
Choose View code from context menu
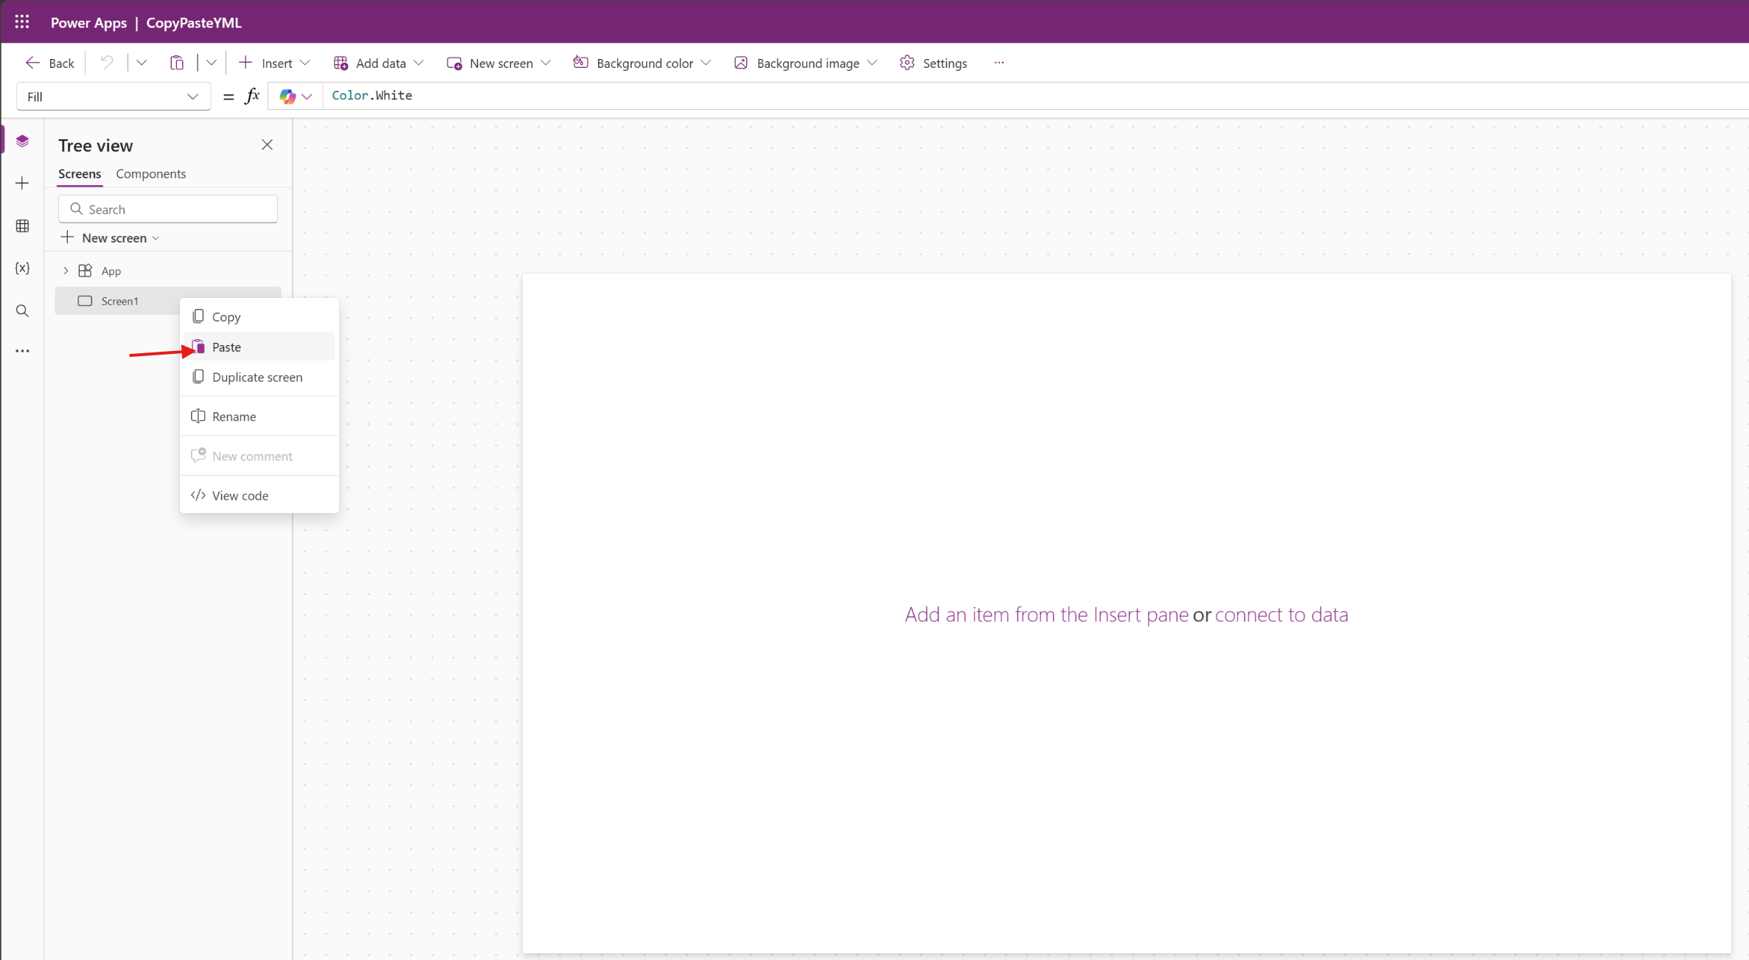coord(260,495)
